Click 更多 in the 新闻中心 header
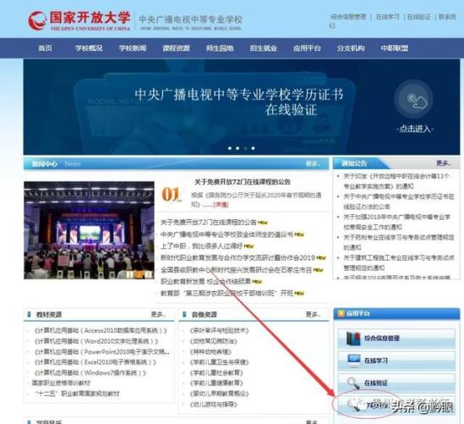464x424 pixels. tap(313, 163)
